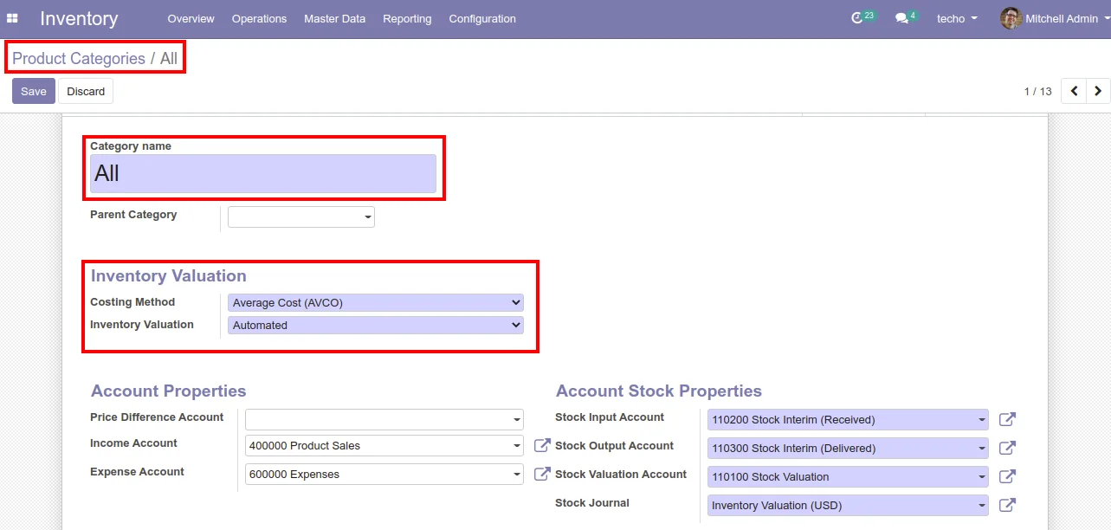1111x530 pixels.
Task: Click the Account Properties heading
Action: coord(169,391)
